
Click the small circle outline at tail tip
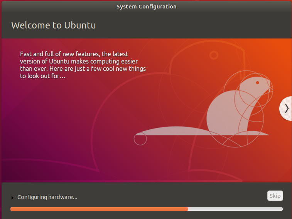click(x=140, y=139)
